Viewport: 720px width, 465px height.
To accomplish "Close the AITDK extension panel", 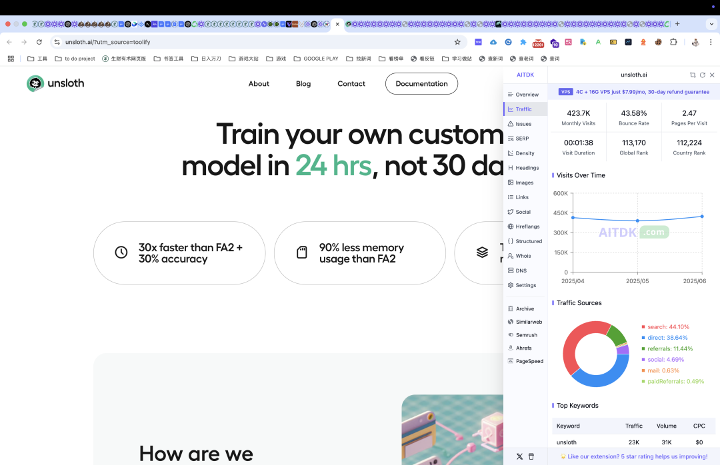I will 712,75.
